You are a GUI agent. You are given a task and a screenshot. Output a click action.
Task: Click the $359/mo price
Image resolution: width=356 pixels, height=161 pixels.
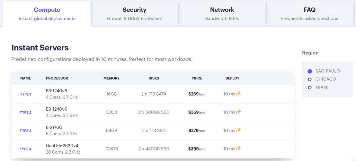pos(197,113)
